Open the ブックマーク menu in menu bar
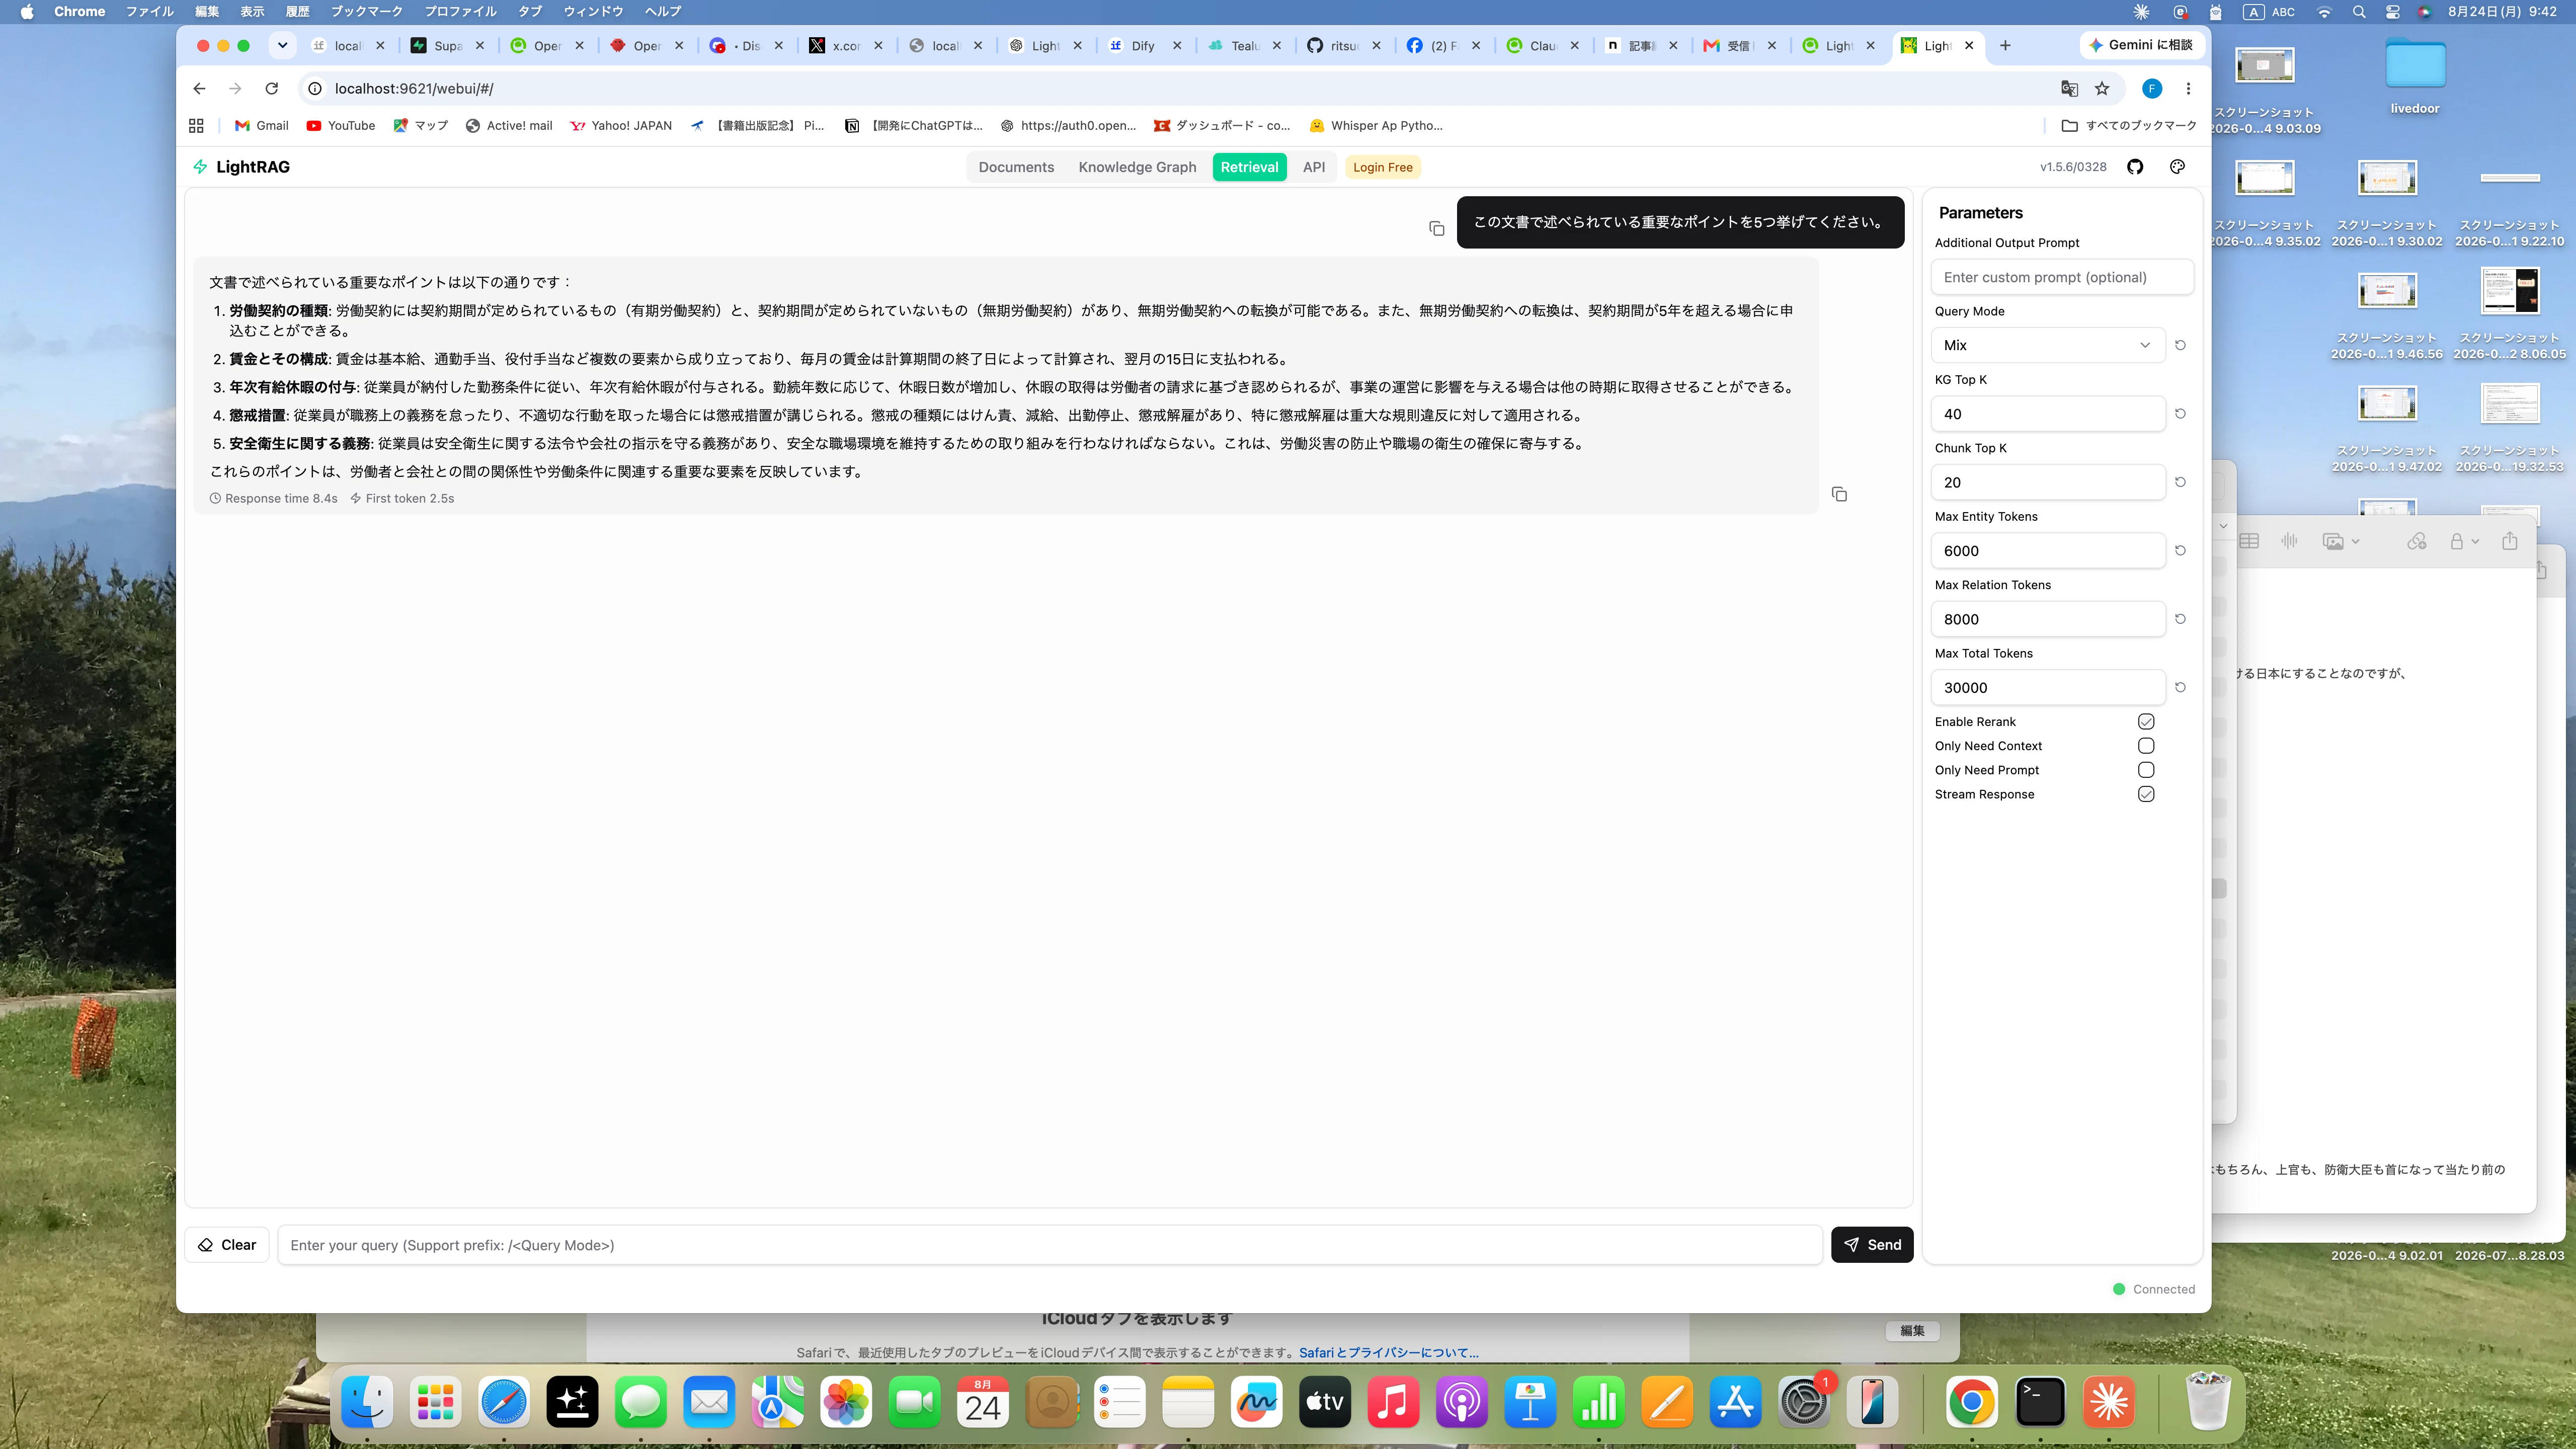The height and width of the screenshot is (1449, 2576). point(366,12)
